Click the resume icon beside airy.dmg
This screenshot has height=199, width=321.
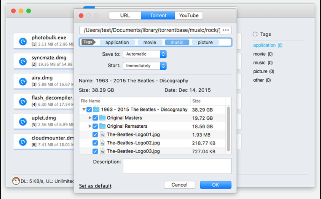[23, 82]
